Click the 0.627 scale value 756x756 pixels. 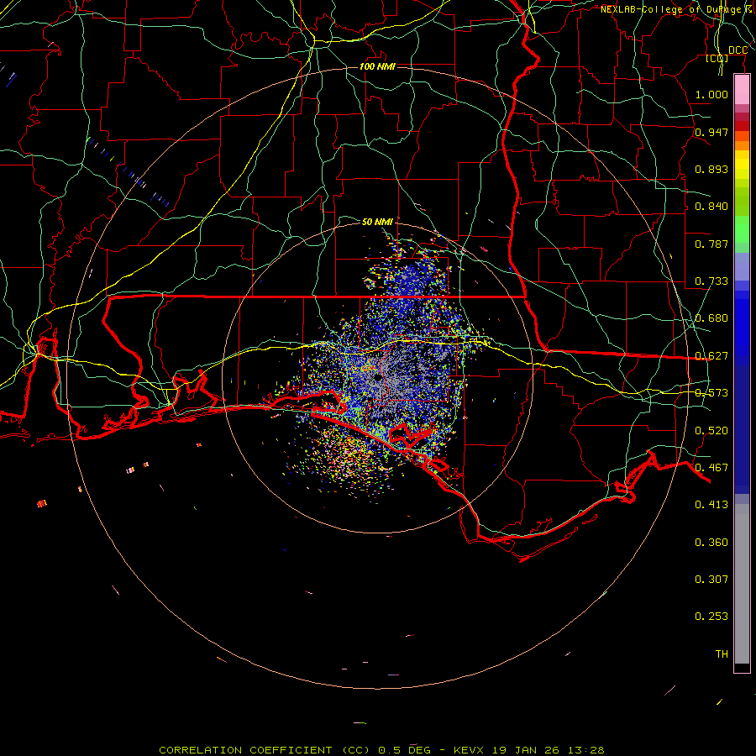[711, 355]
